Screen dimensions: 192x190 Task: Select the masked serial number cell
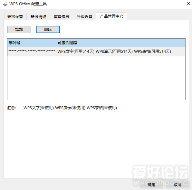32,51
